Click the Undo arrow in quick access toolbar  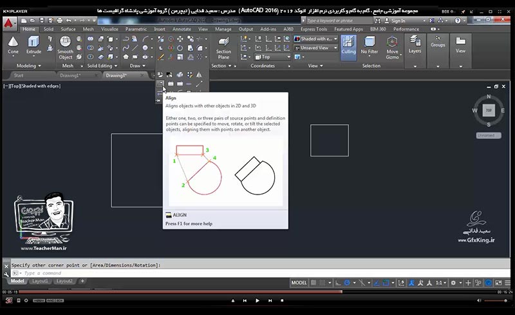68,21
